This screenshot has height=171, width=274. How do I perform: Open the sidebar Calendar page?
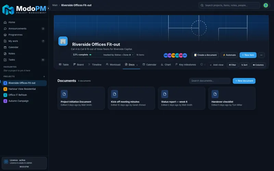tap(24, 47)
